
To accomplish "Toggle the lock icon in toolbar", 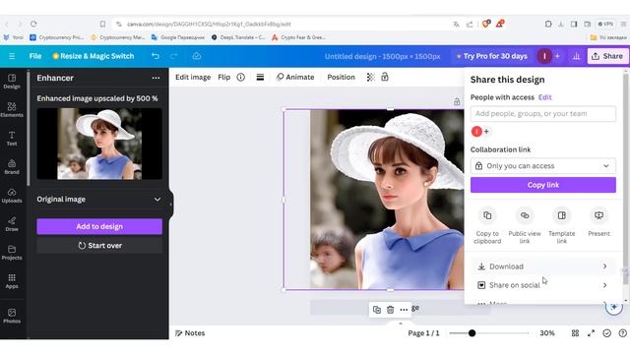I will [385, 77].
